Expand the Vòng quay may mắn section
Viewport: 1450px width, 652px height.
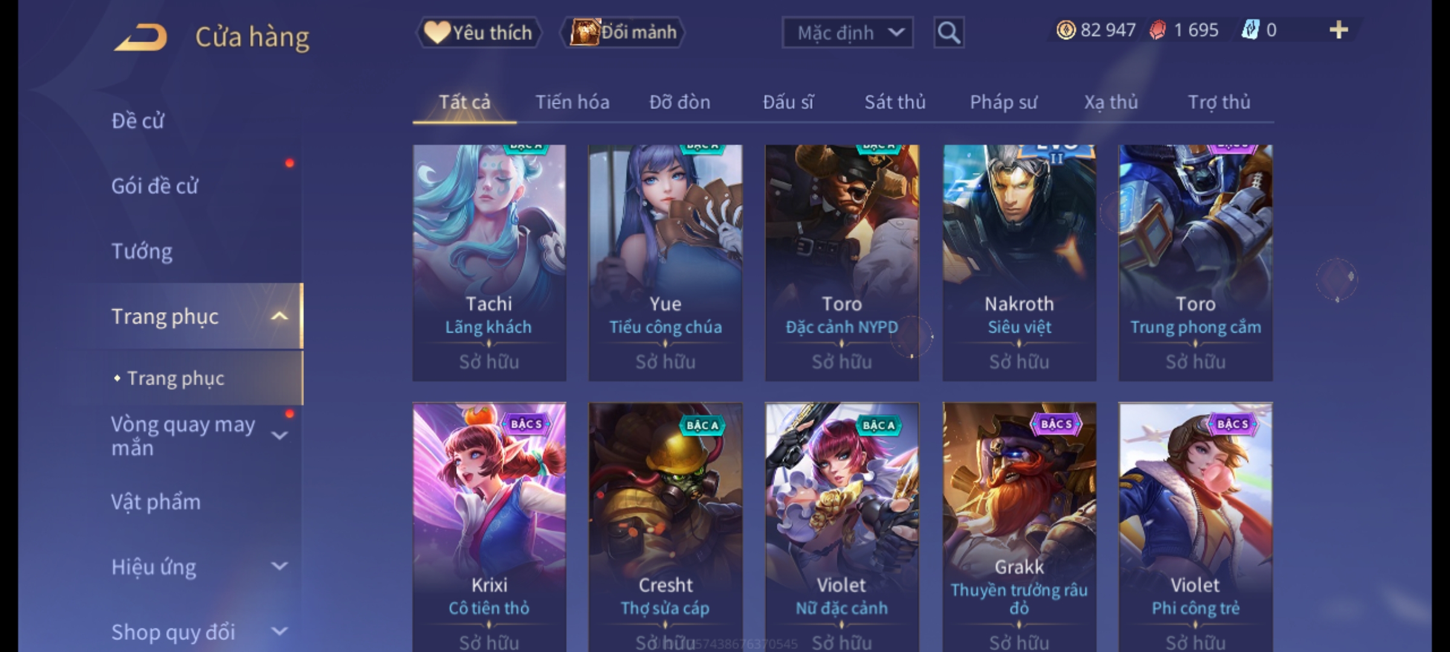pos(279,435)
